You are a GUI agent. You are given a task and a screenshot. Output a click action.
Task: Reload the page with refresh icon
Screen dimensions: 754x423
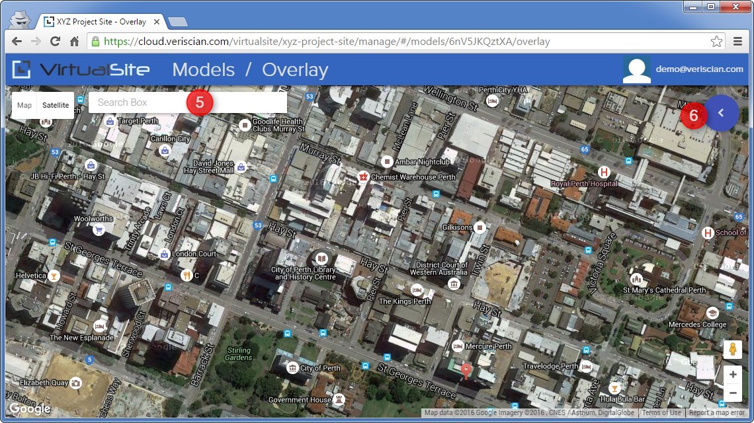click(x=56, y=42)
